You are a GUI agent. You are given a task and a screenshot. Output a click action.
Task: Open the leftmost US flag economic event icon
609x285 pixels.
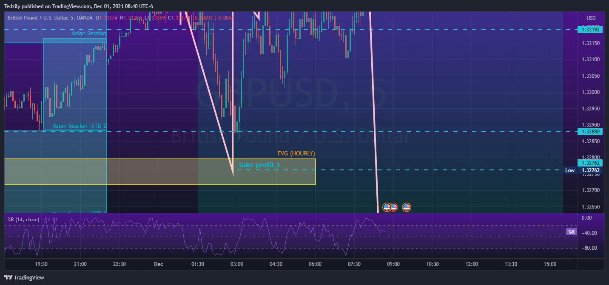[x=387, y=207]
